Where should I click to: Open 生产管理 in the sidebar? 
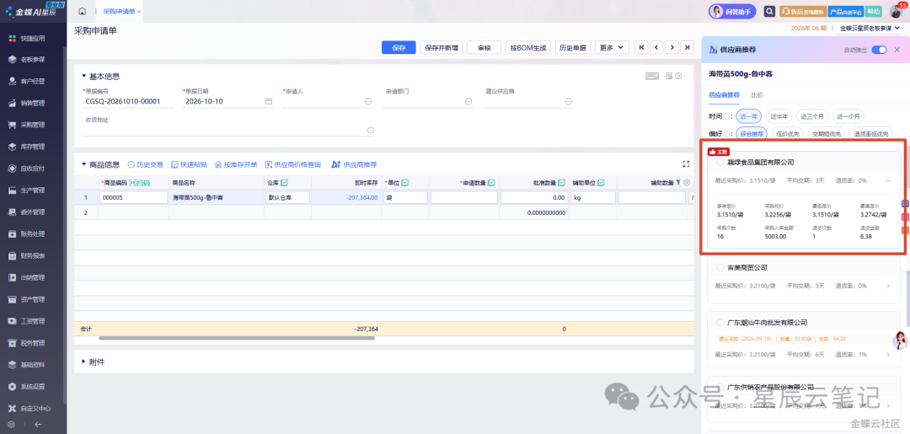pyautogui.click(x=35, y=190)
